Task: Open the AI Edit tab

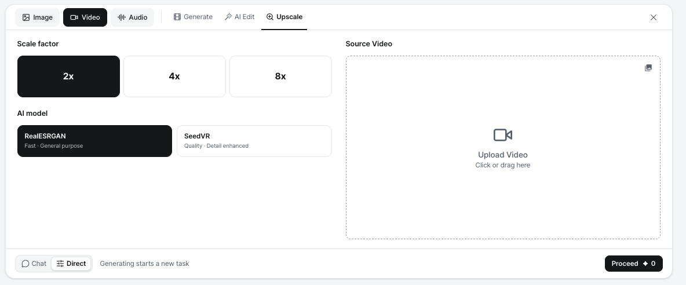Action: coord(239,17)
